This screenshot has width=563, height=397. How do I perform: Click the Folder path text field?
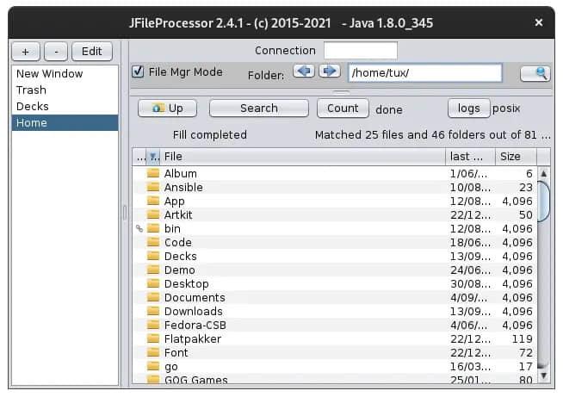tap(424, 73)
